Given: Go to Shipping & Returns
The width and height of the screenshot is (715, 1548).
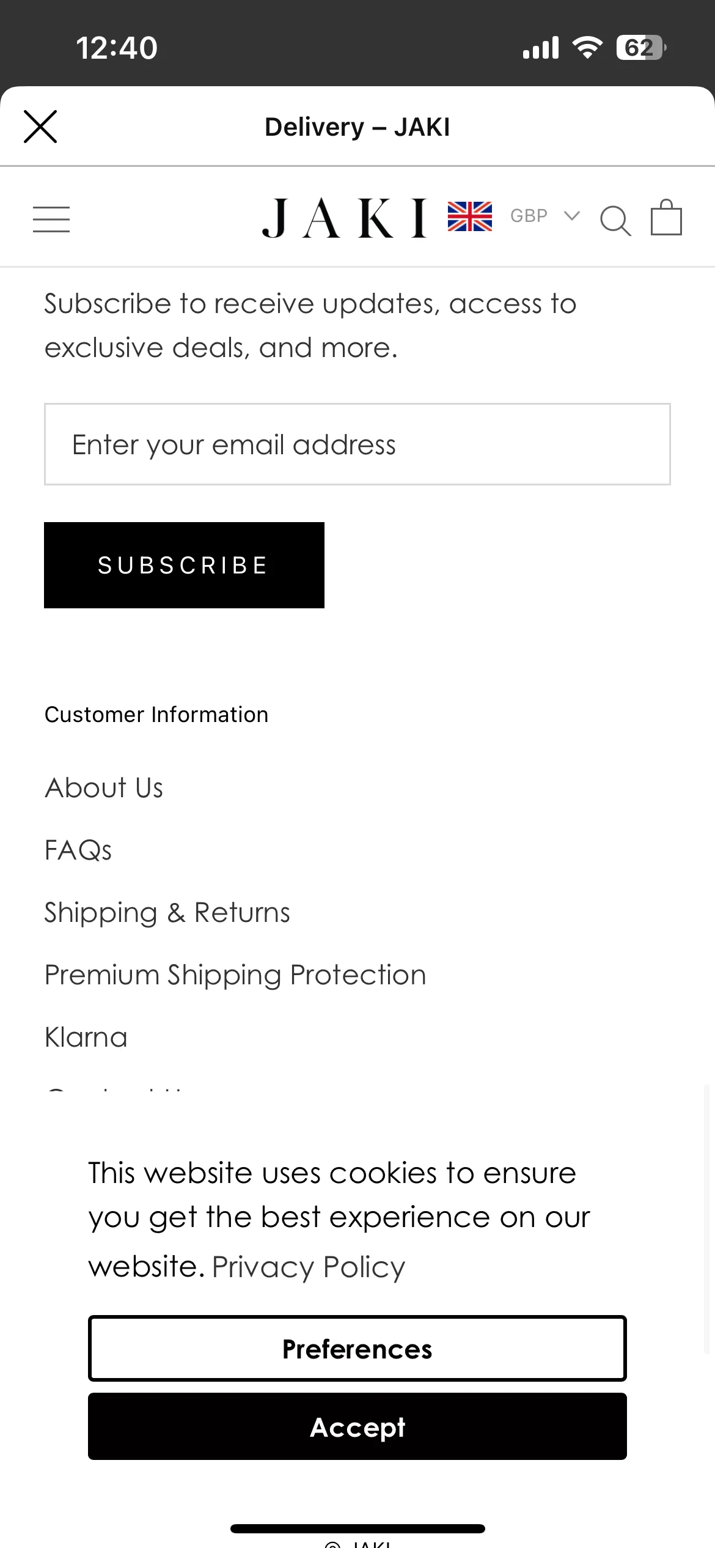Looking at the screenshot, I should click(x=167, y=913).
